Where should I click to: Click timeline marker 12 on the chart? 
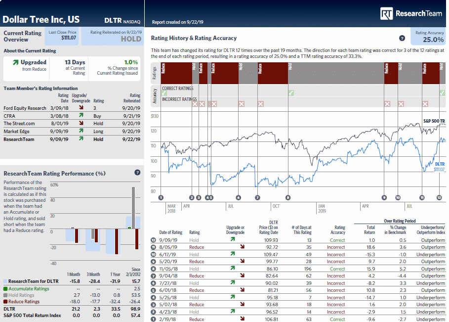click(x=439, y=197)
